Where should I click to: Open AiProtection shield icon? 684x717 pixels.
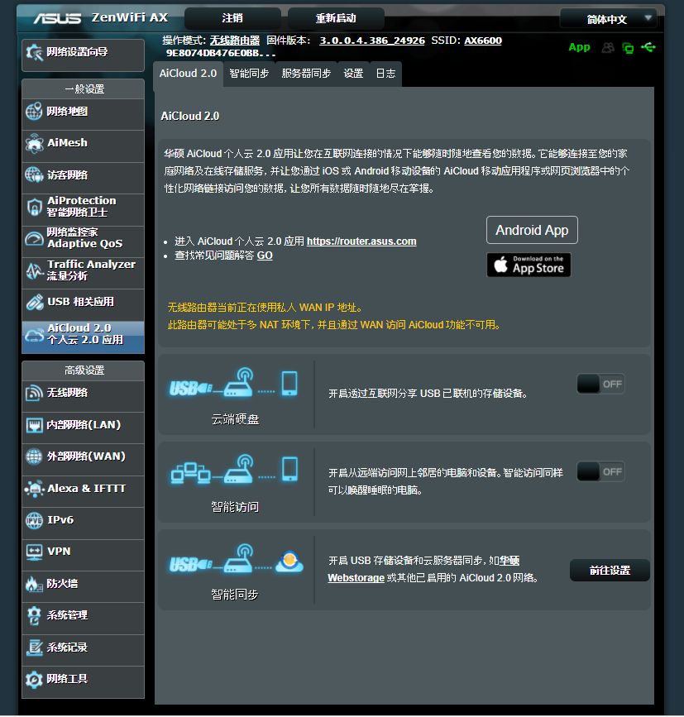point(34,207)
